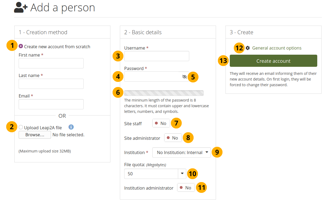324x202 pixels.
Task: Click the General account options gear icon
Action: click(248, 48)
